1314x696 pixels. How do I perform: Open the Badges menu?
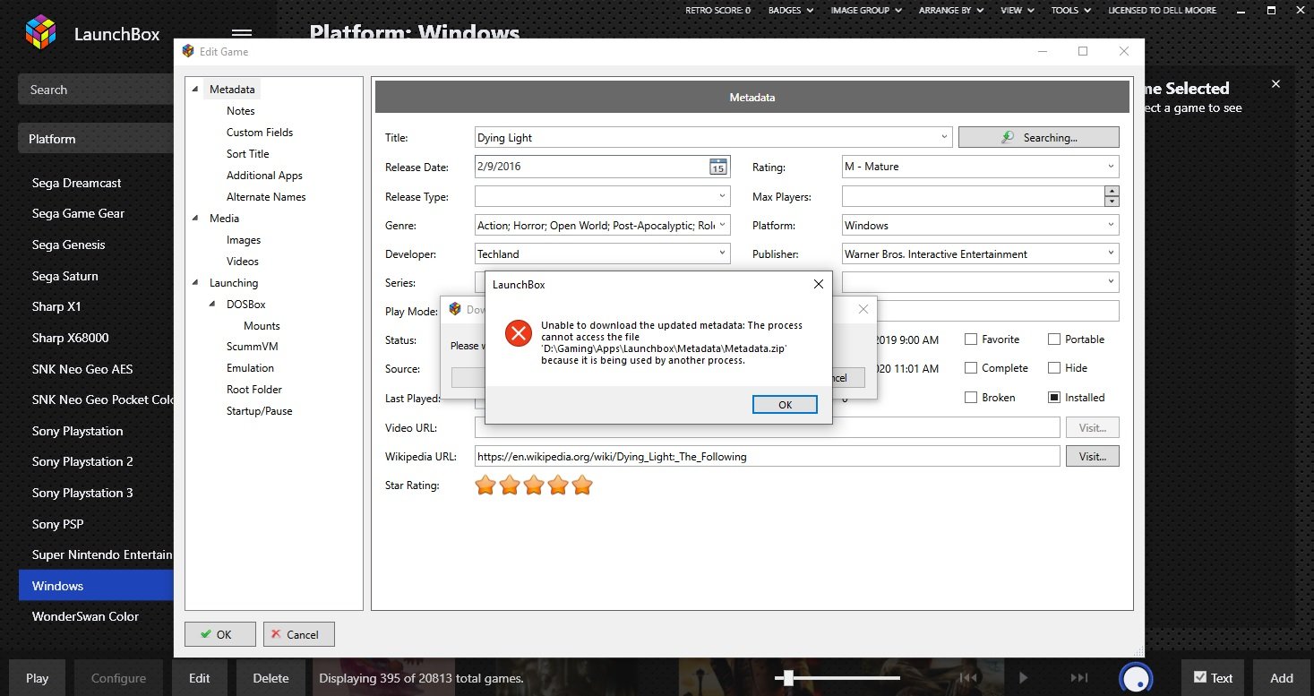790,10
